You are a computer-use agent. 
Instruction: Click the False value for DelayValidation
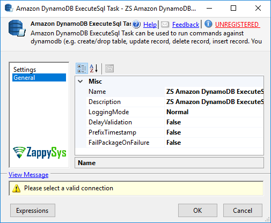(173, 122)
